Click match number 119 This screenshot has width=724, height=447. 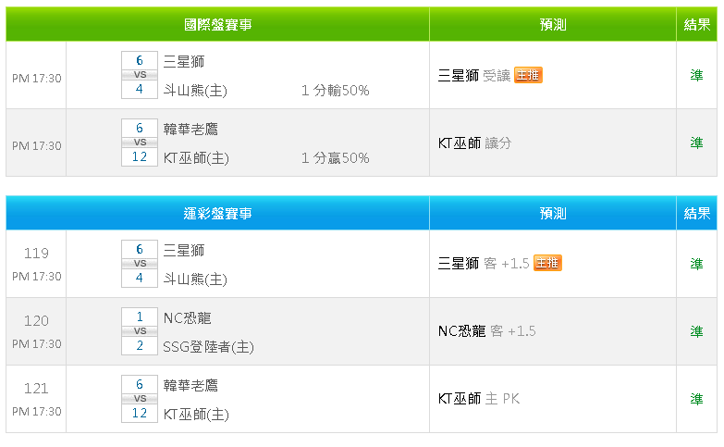coord(37,253)
